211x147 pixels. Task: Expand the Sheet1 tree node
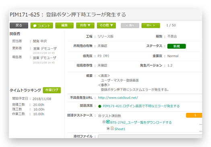click(x=108, y=128)
